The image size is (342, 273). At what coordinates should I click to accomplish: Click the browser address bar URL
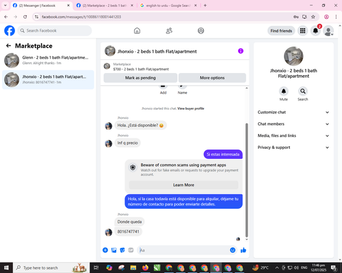[x=81, y=17]
